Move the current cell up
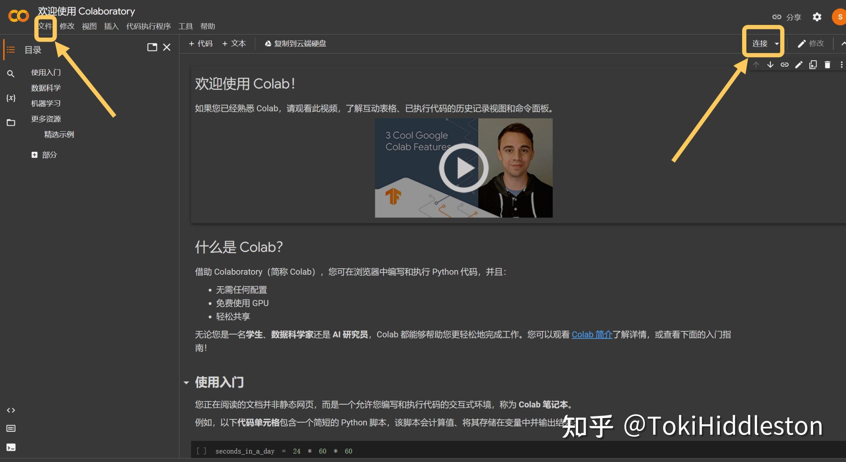 coord(756,65)
